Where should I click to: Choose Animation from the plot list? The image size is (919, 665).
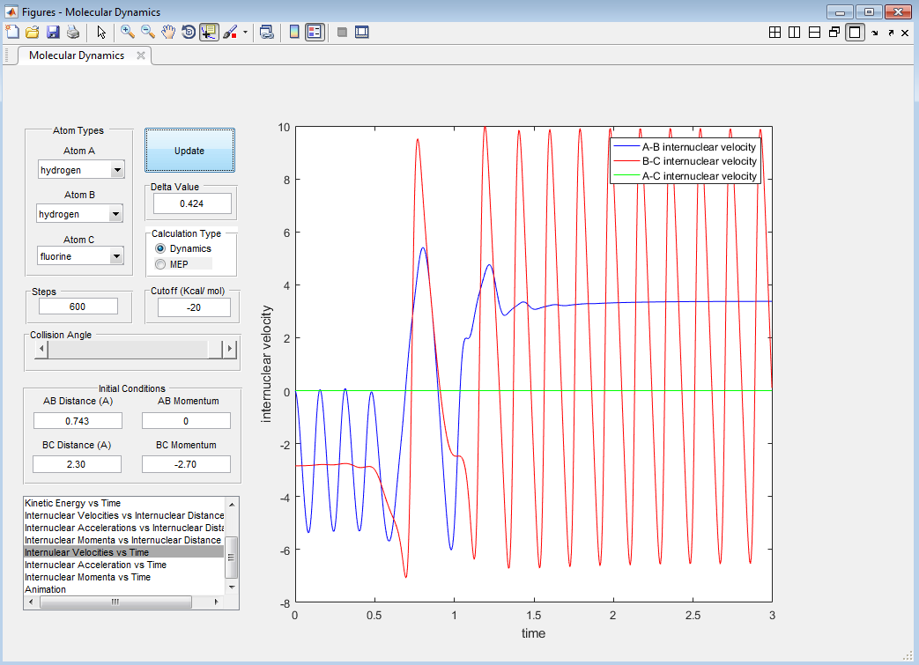pyautogui.click(x=46, y=589)
